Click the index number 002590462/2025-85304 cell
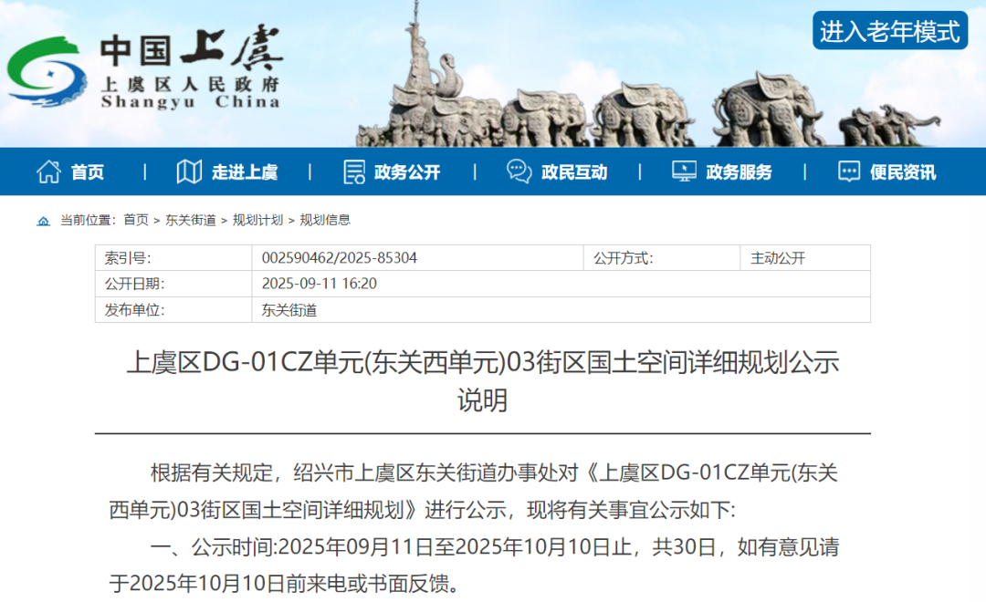Viewport: 986px width, 602px height. point(340,258)
